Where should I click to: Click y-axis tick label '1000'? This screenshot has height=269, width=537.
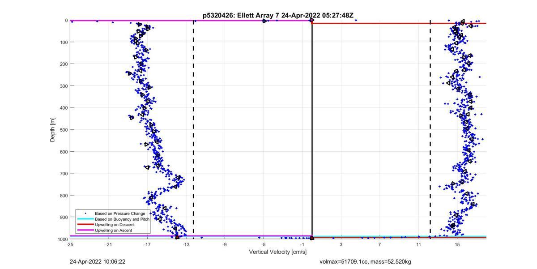[x=62, y=239]
